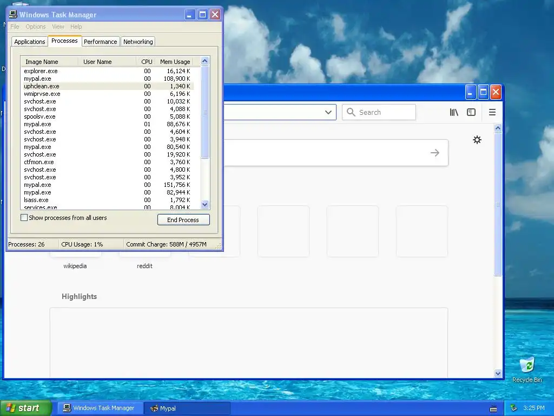Select the ctfmon.exe process row
Screen dimensions: 554x416
coord(107,162)
